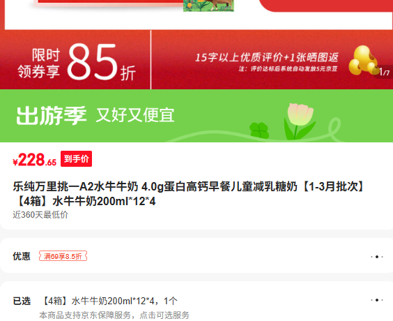This screenshot has width=393, height=321.
Task: Click the cow illustration on product image
Action: click(x=208, y=6)
